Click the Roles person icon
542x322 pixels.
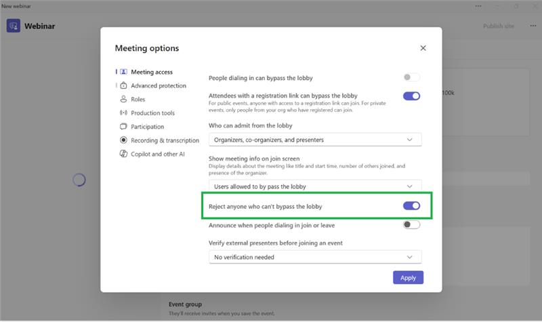tap(123, 99)
